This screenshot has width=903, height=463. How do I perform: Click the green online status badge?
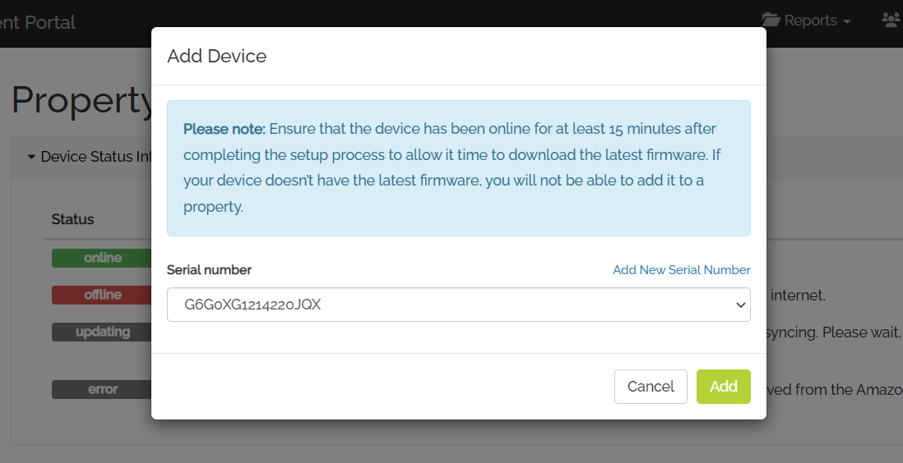pos(101,258)
